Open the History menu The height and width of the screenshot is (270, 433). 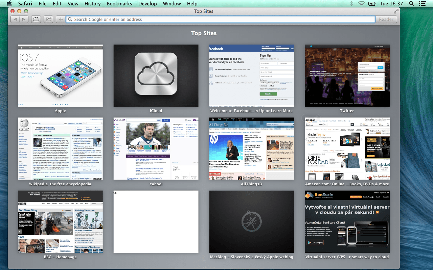pyautogui.click(x=92, y=4)
